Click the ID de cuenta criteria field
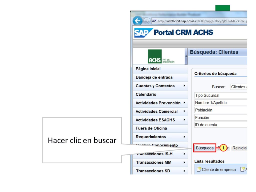Viewport: 256px width, 192px height. click(x=221, y=125)
